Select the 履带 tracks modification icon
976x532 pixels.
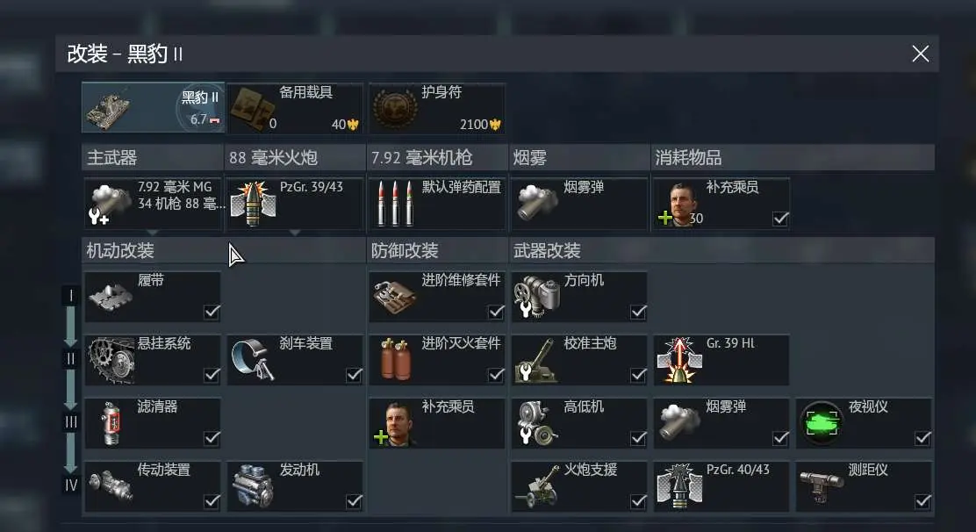tap(111, 297)
